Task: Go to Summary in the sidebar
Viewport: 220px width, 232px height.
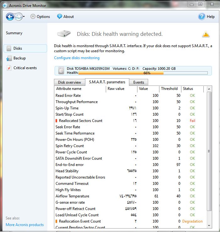Action: pos(14,33)
